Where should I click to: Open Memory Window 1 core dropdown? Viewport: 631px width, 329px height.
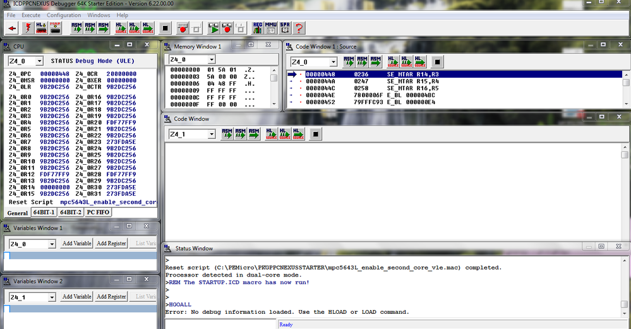(x=212, y=59)
